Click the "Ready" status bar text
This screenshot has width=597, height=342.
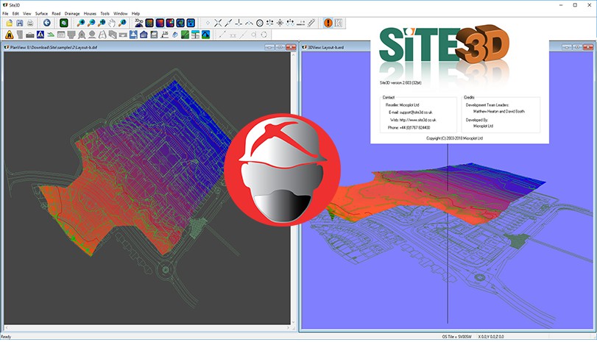(6, 337)
